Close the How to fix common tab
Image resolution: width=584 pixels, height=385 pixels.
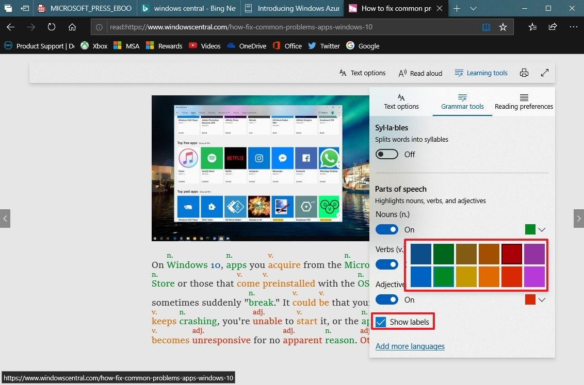coord(440,8)
